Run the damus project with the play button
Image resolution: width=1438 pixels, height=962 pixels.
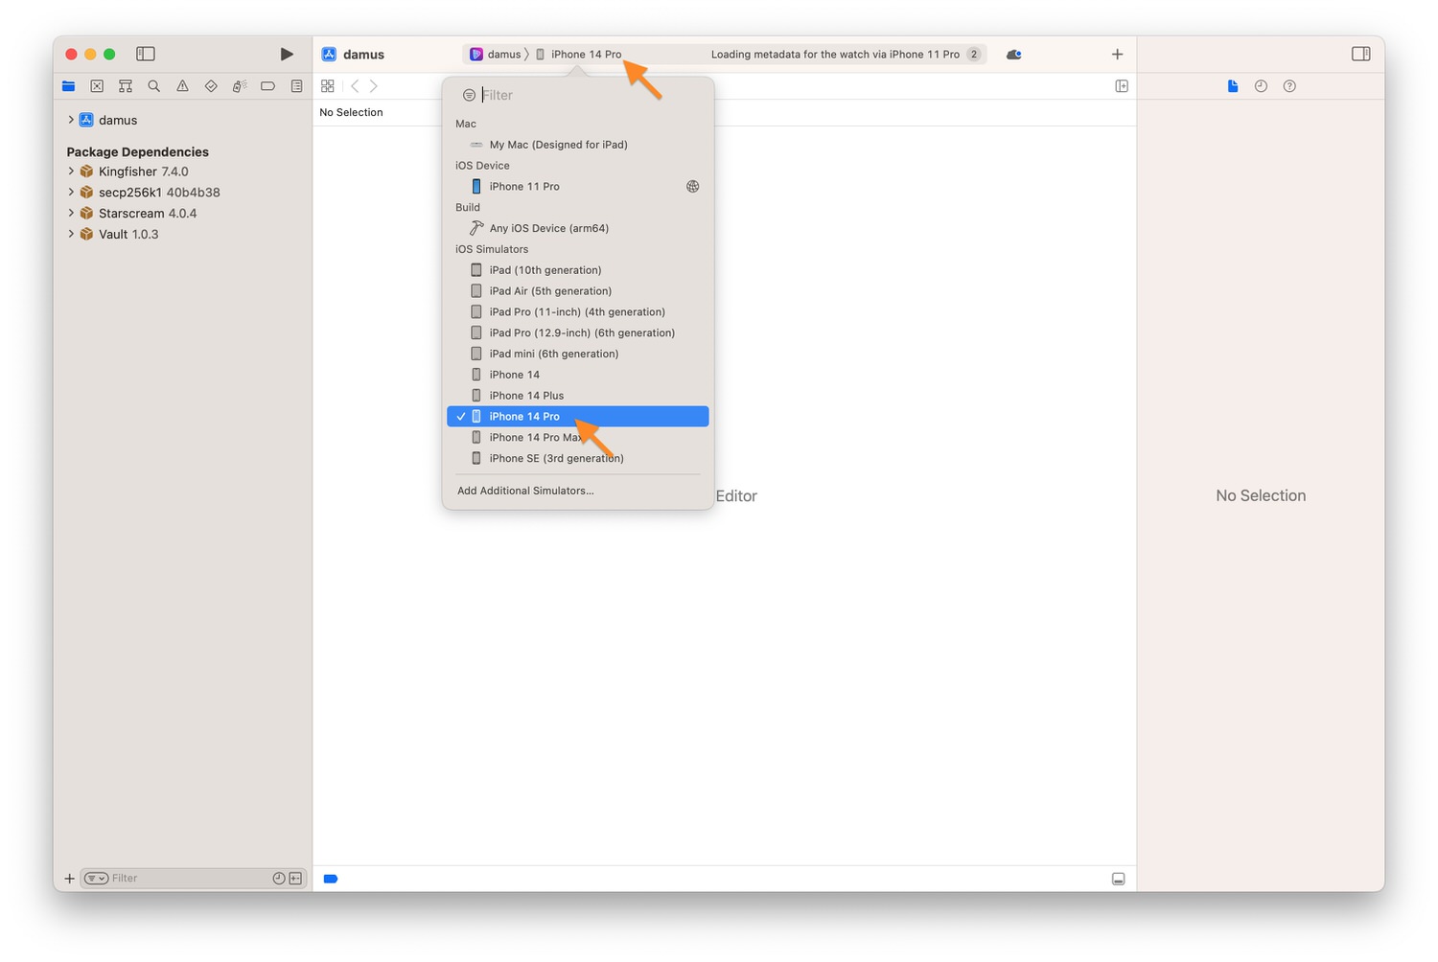(287, 55)
